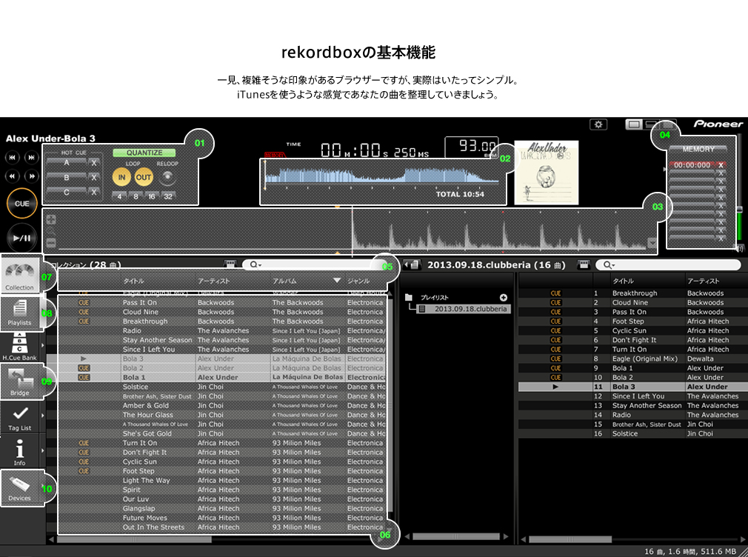The height and width of the screenshot is (557, 748).
Task: Search forward with the fast-forward button
Action: pyautogui.click(x=32, y=176)
